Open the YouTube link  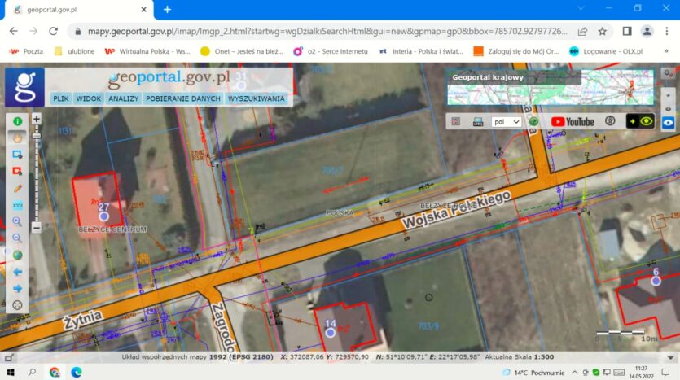(573, 122)
